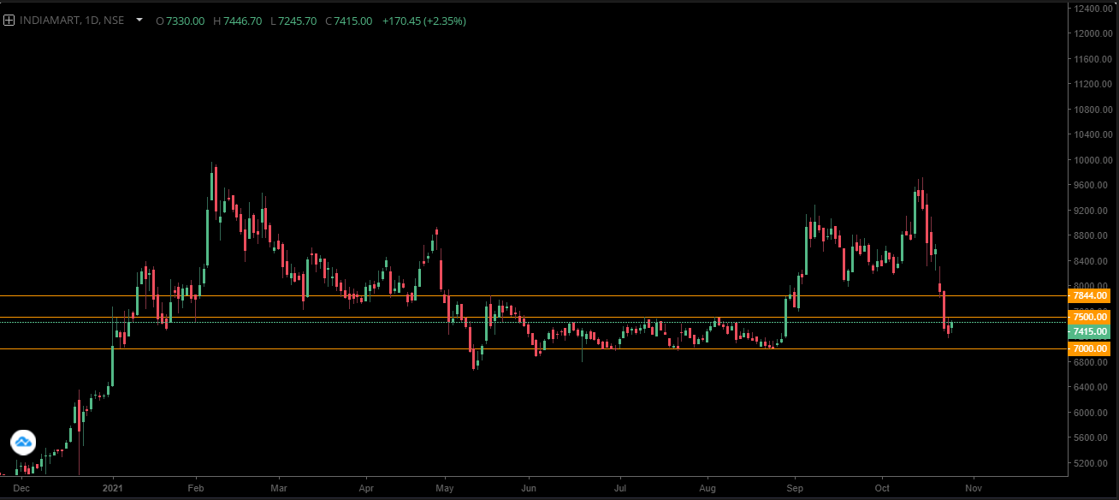Click the green 7415.00 current price label
This screenshot has width=1119, height=500.
click(x=1090, y=331)
